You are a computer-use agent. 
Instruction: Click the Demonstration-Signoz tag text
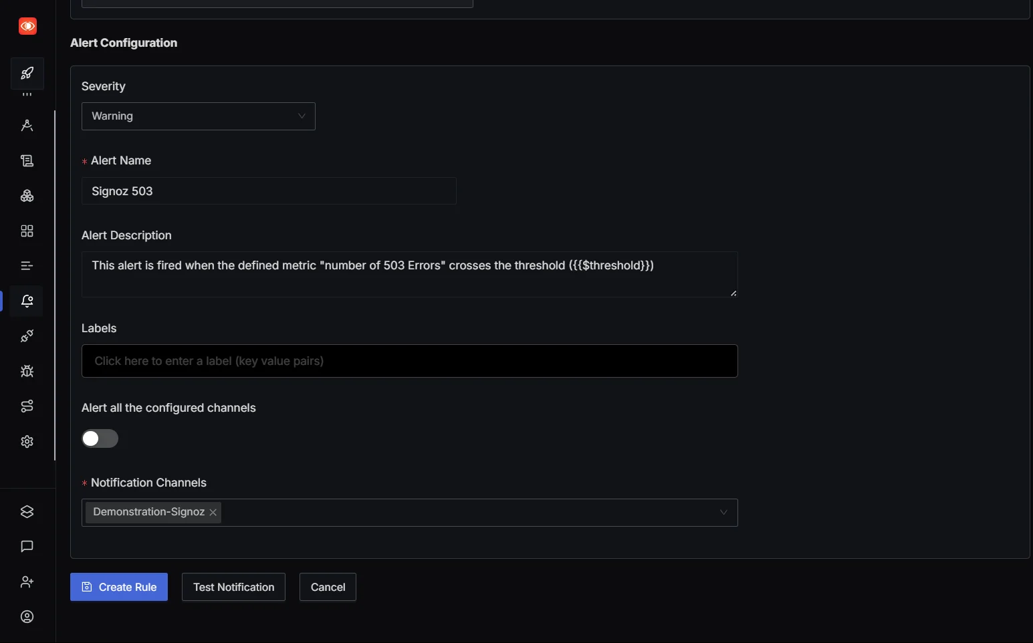(x=148, y=512)
